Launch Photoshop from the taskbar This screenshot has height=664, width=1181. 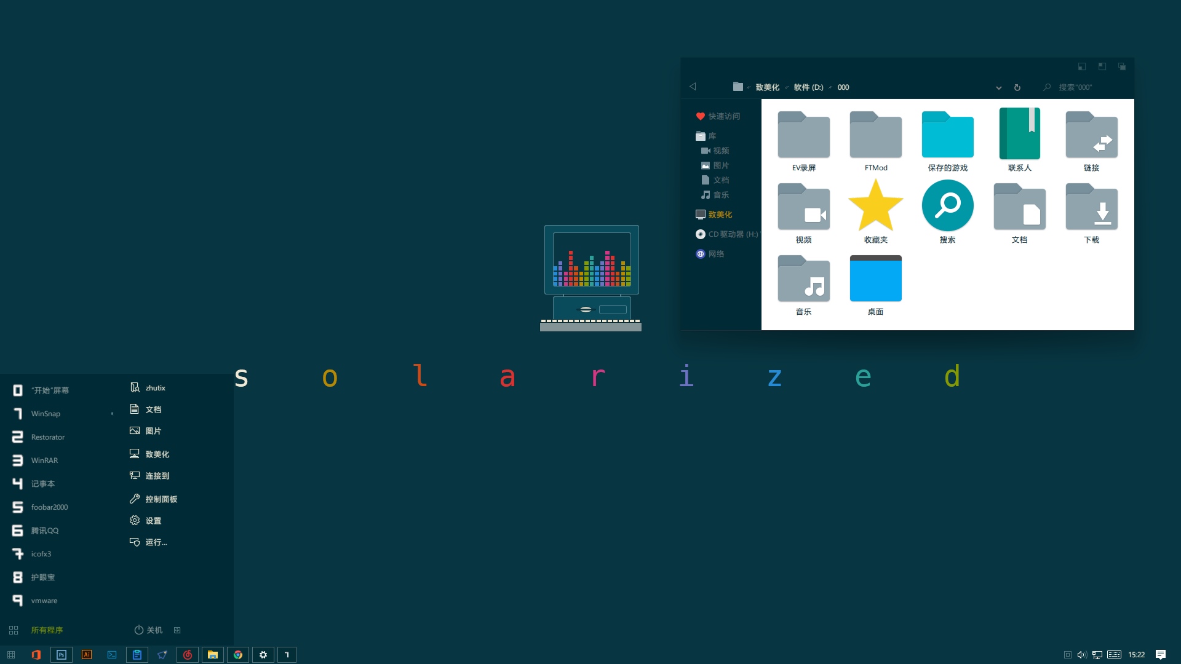point(62,655)
